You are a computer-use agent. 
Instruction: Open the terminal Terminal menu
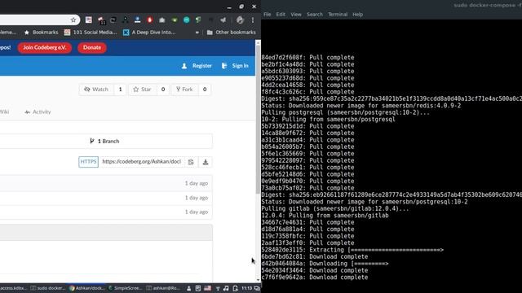338,15
